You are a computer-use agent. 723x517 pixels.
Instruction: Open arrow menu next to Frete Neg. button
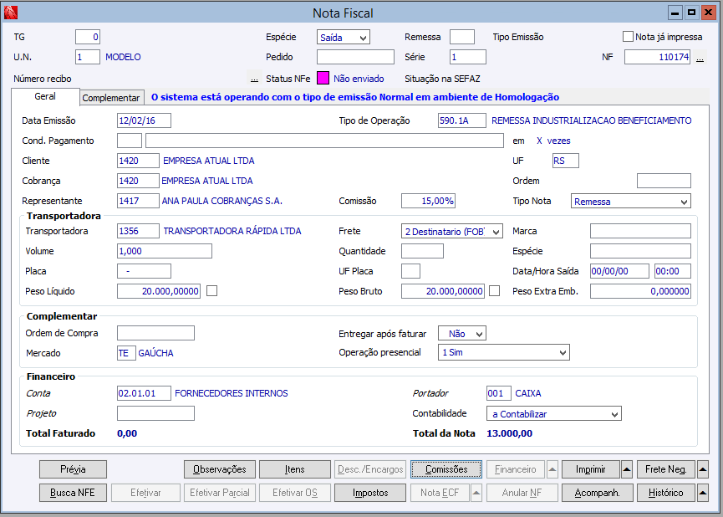click(x=703, y=469)
